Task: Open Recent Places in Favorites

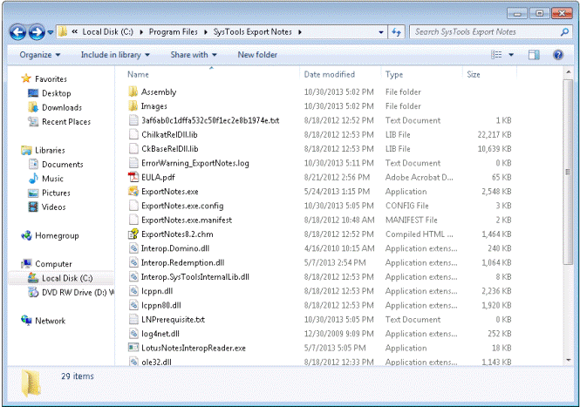Action: coord(66,122)
